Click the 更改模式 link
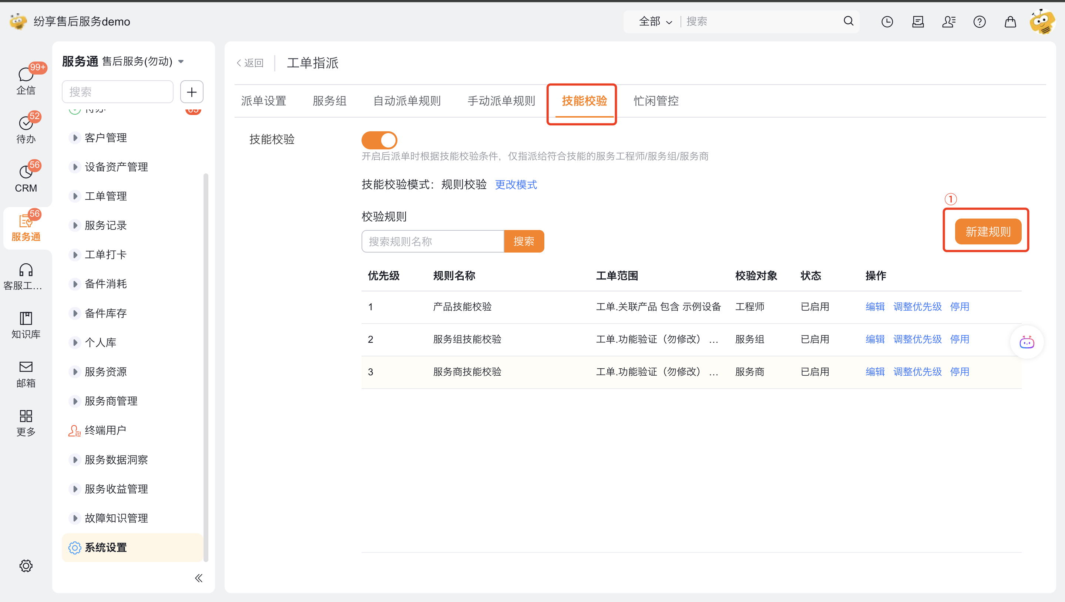This screenshot has height=602, width=1065. (x=515, y=185)
